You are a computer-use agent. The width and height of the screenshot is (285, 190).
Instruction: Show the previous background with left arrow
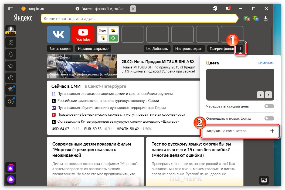coord(260,95)
